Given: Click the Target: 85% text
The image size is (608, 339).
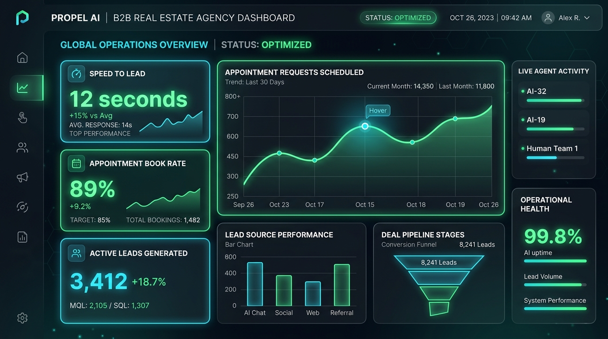Looking at the screenshot, I should 90,220.
